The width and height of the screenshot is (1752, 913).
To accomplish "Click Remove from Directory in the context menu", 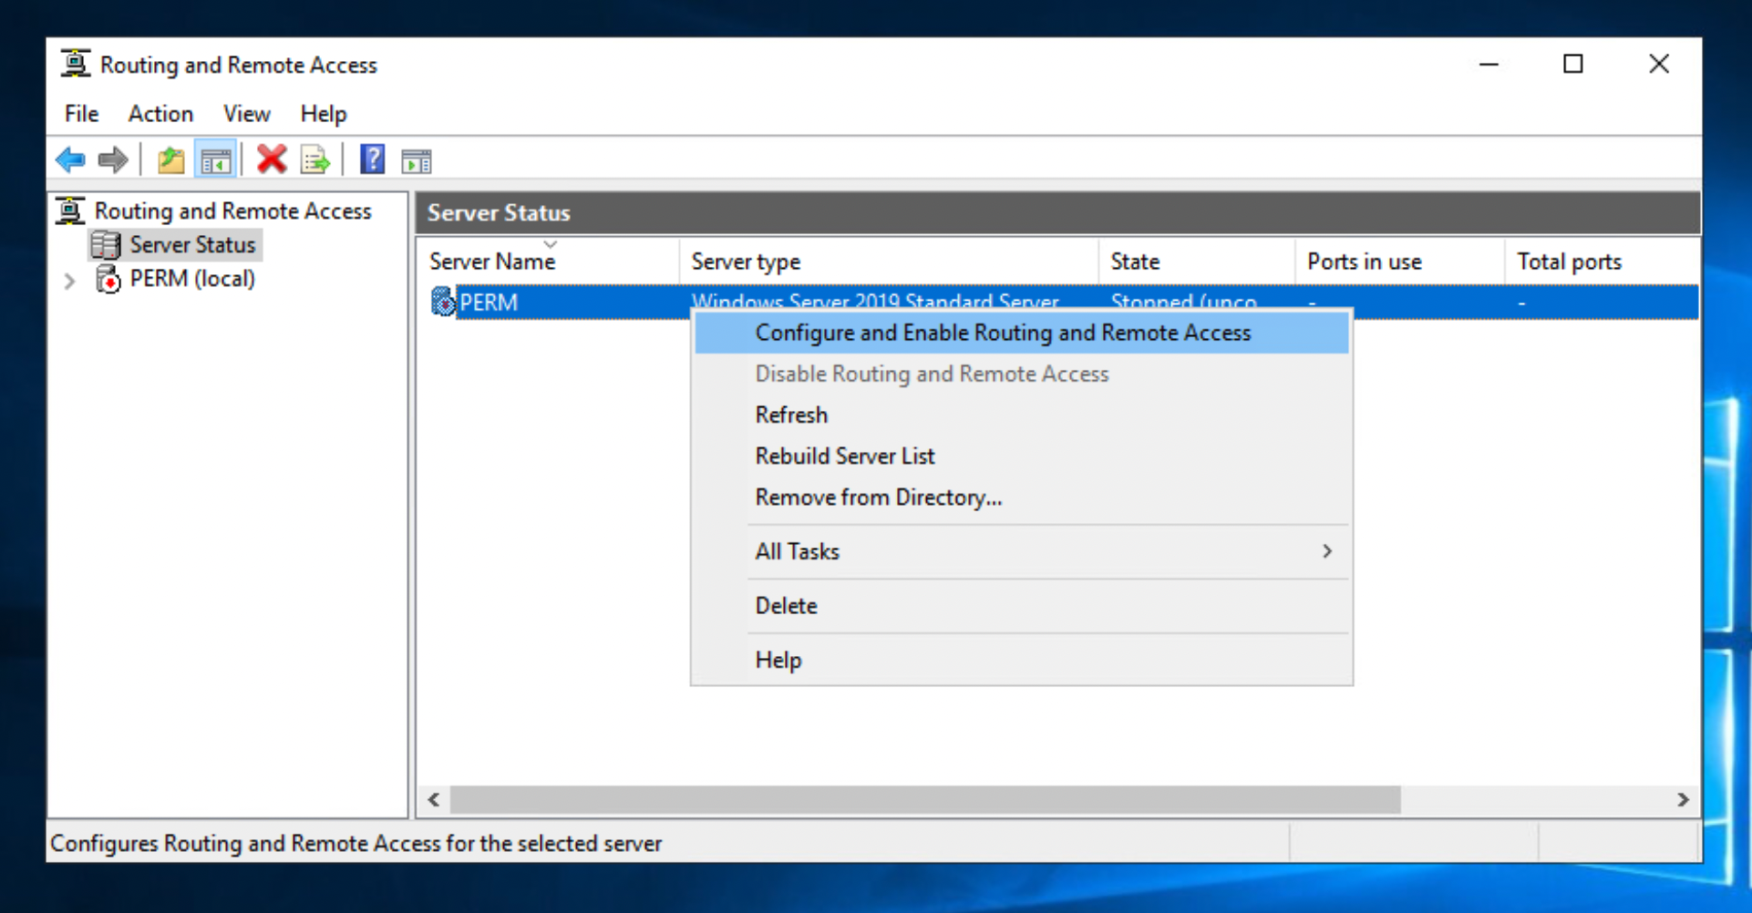I will pos(878,497).
